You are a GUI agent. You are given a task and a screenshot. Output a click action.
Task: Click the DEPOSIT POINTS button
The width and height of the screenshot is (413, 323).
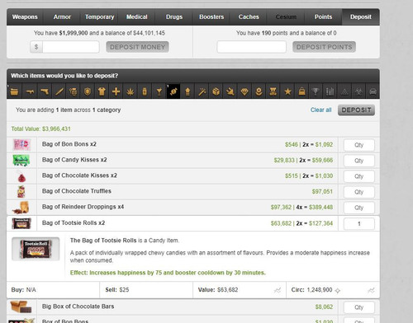(x=324, y=47)
